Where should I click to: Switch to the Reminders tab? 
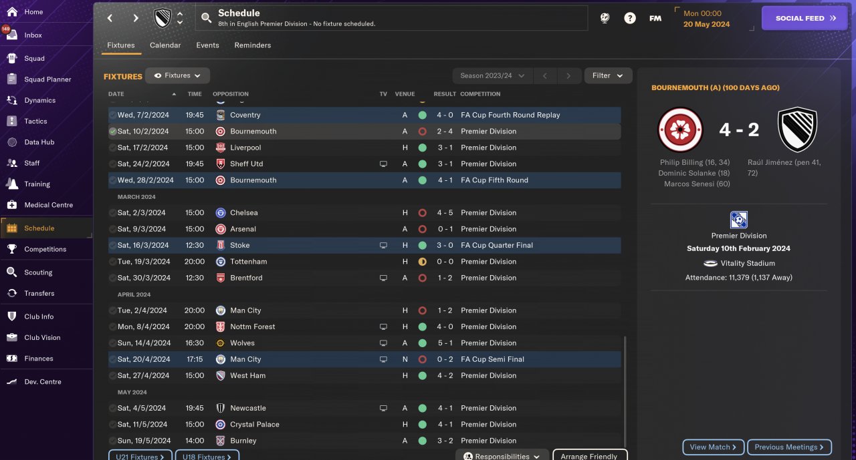coord(253,45)
